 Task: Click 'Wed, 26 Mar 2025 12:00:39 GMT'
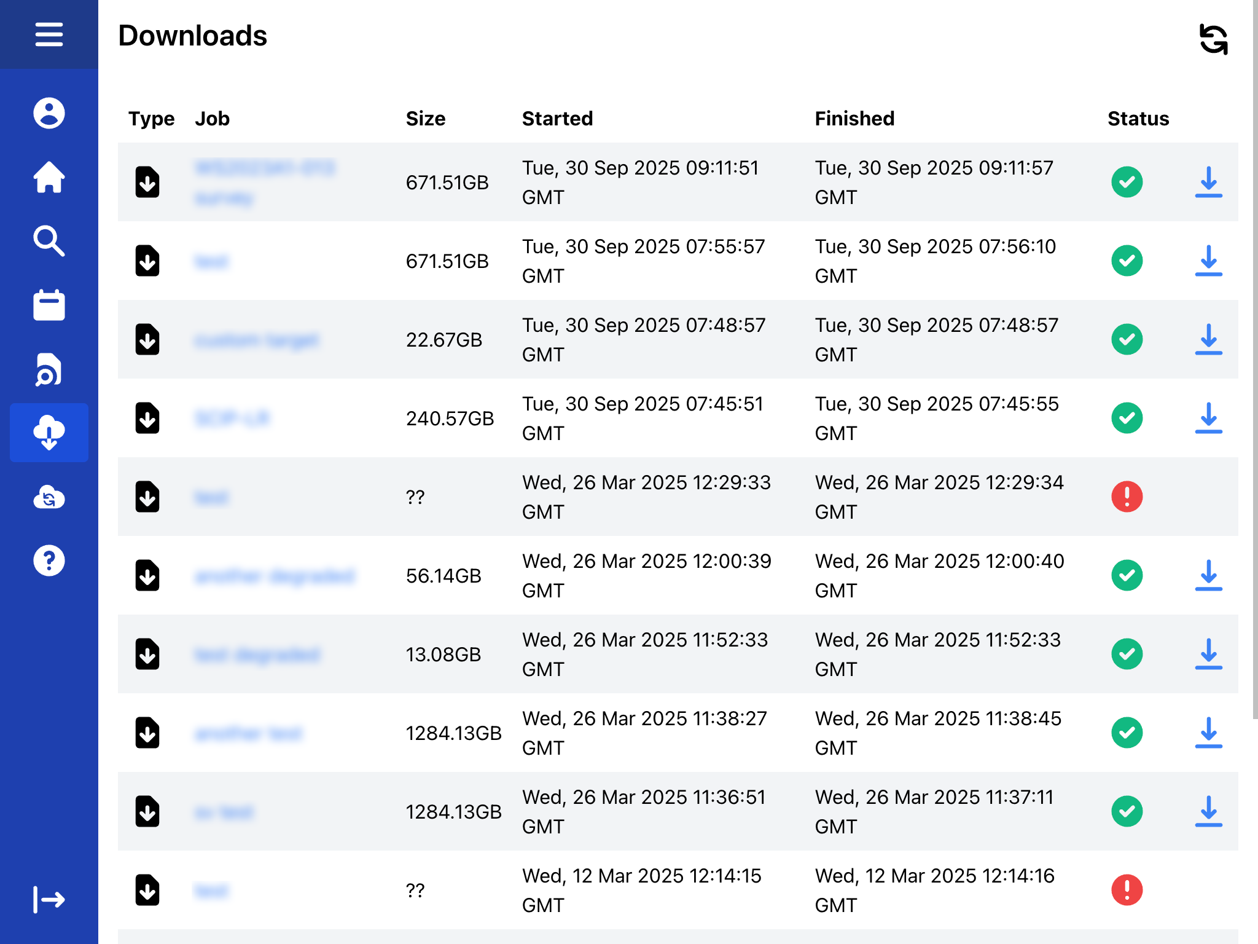pos(646,576)
